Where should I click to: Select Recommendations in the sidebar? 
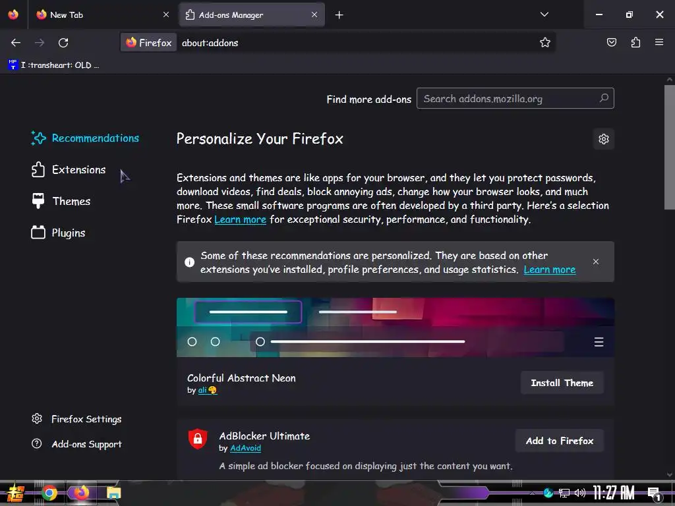pos(85,138)
